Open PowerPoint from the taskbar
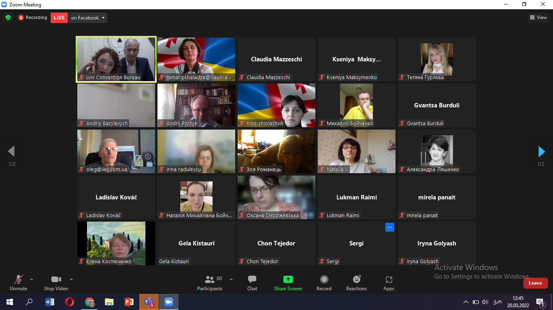The width and height of the screenshot is (553, 310). coord(129,302)
